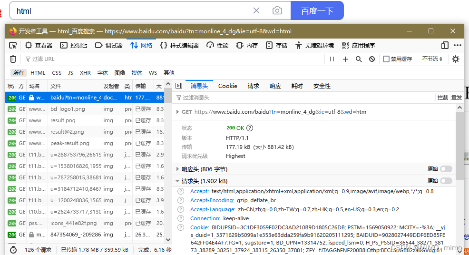Sort by file (文件) column header

coord(75,86)
